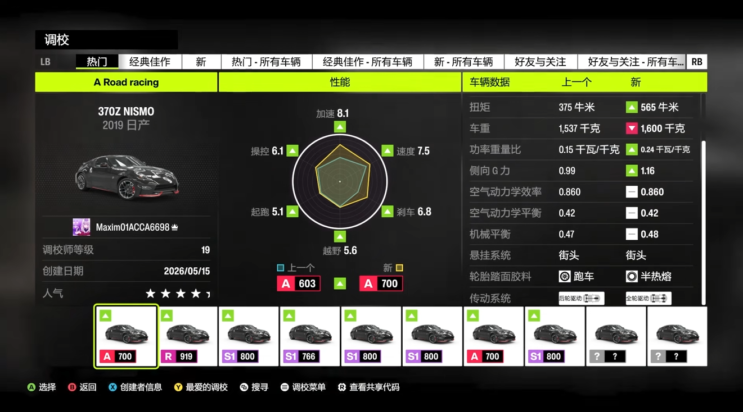The width and height of the screenshot is (743, 412).
Task: Open the 搜寻 search option
Action: point(260,387)
